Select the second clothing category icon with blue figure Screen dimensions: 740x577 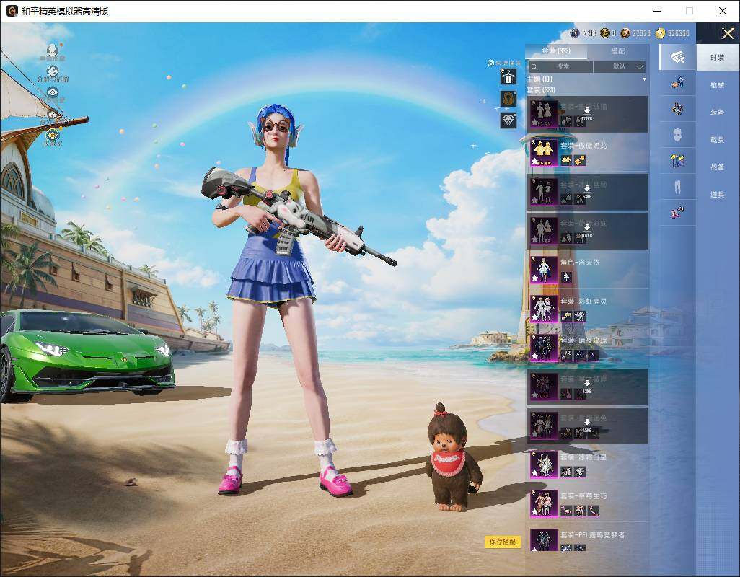677,84
